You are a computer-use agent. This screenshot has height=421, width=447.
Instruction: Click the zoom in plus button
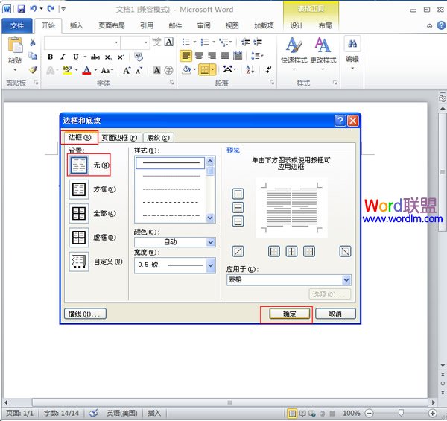(x=432, y=413)
